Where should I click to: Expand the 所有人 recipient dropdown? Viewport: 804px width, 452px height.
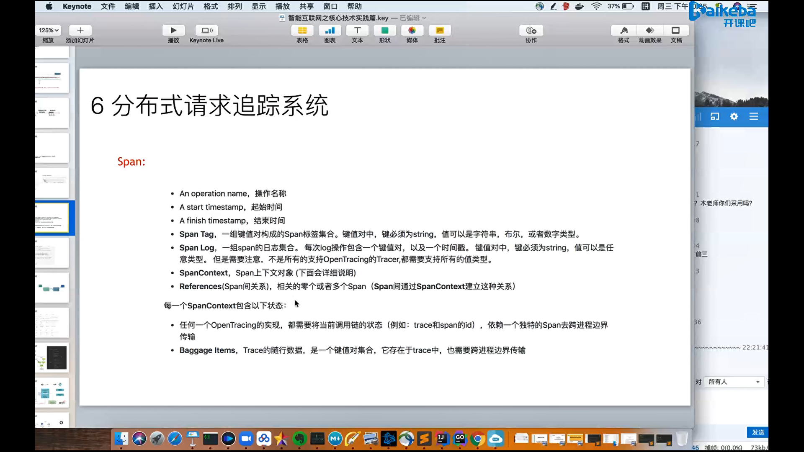click(734, 382)
